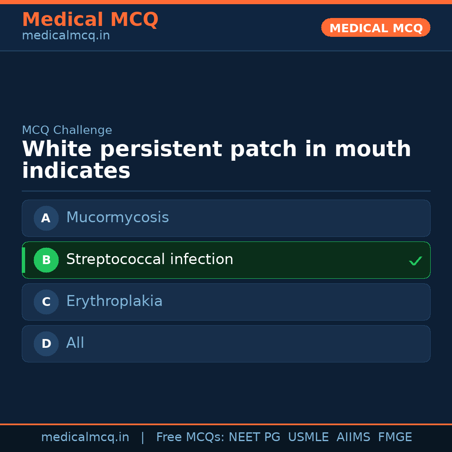
Task: Click the green checkmark icon
Action: pyautogui.click(x=415, y=261)
